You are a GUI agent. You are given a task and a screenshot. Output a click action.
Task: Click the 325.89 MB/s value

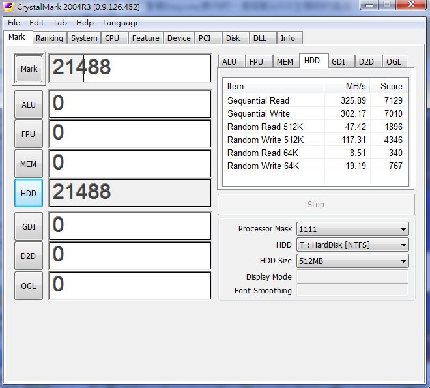point(353,100)
